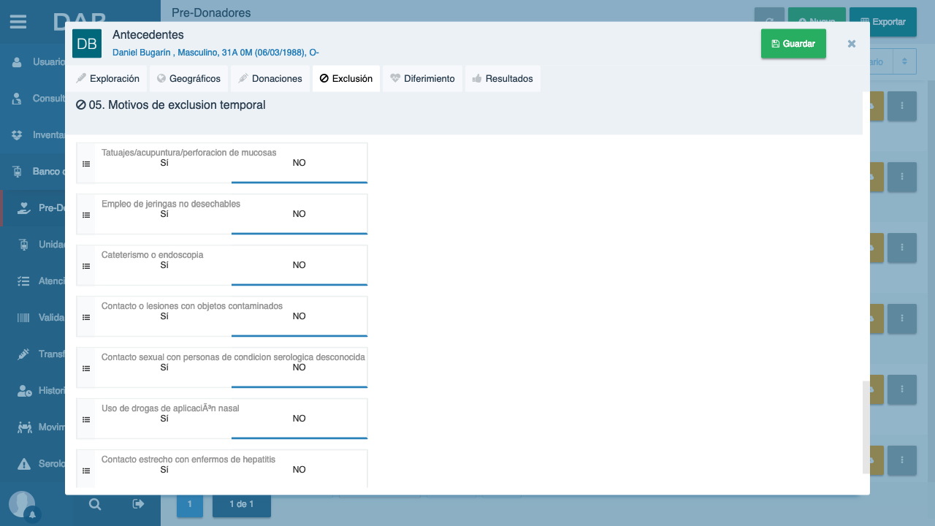Click the user profile avatar

point(22,504)
